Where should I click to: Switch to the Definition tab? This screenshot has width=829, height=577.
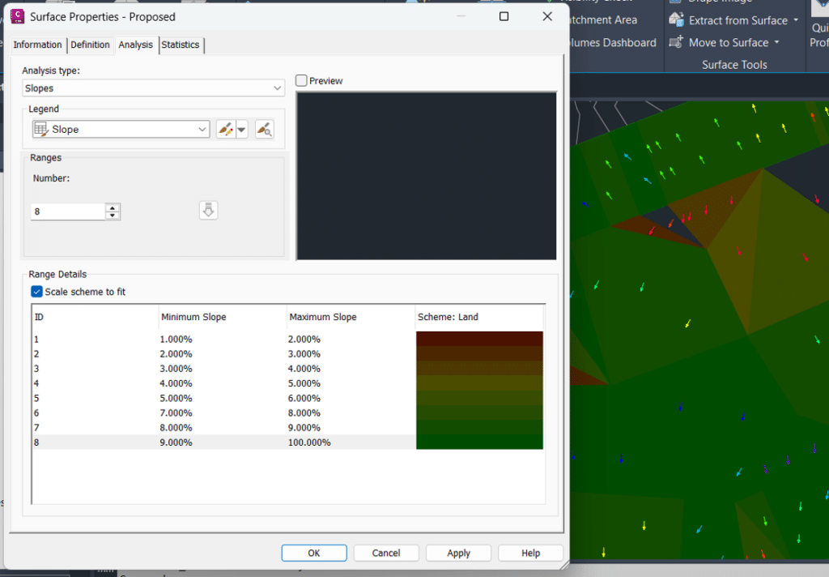90,45
